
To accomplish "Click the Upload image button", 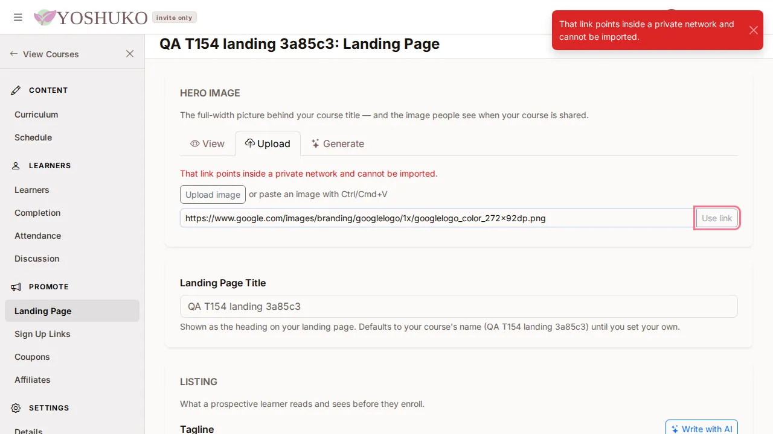I will click(213, 194).
